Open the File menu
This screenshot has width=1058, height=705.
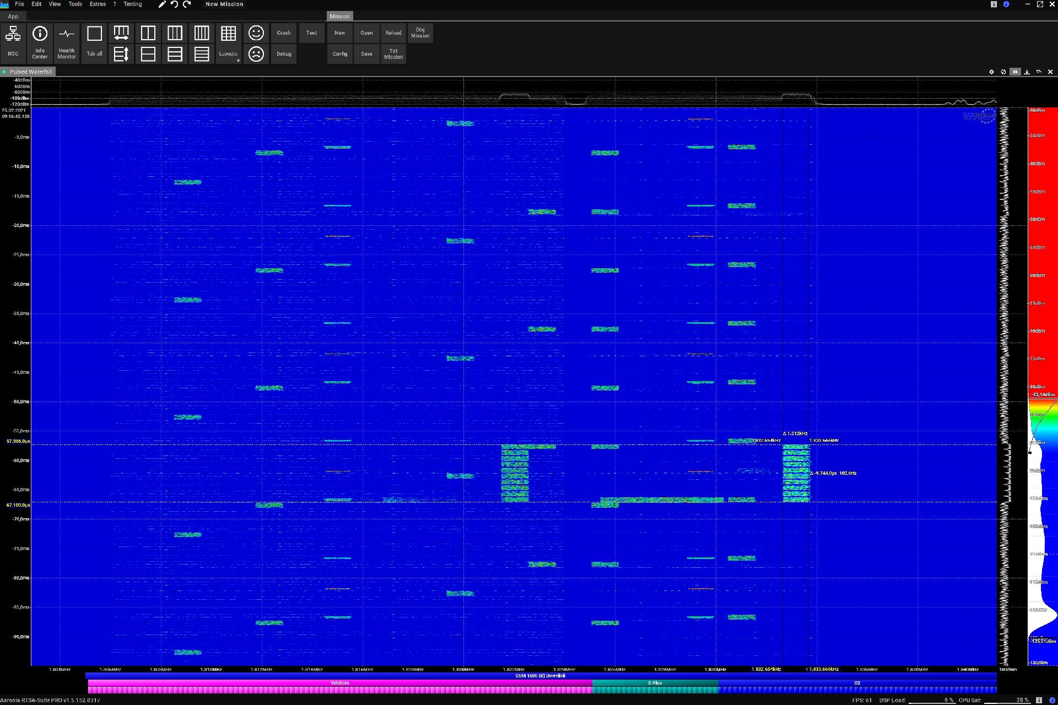[19, 4]
